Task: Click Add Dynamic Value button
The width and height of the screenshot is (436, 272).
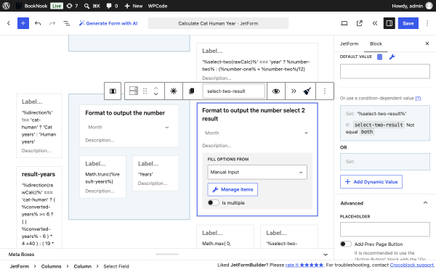Action: point(371,182)
